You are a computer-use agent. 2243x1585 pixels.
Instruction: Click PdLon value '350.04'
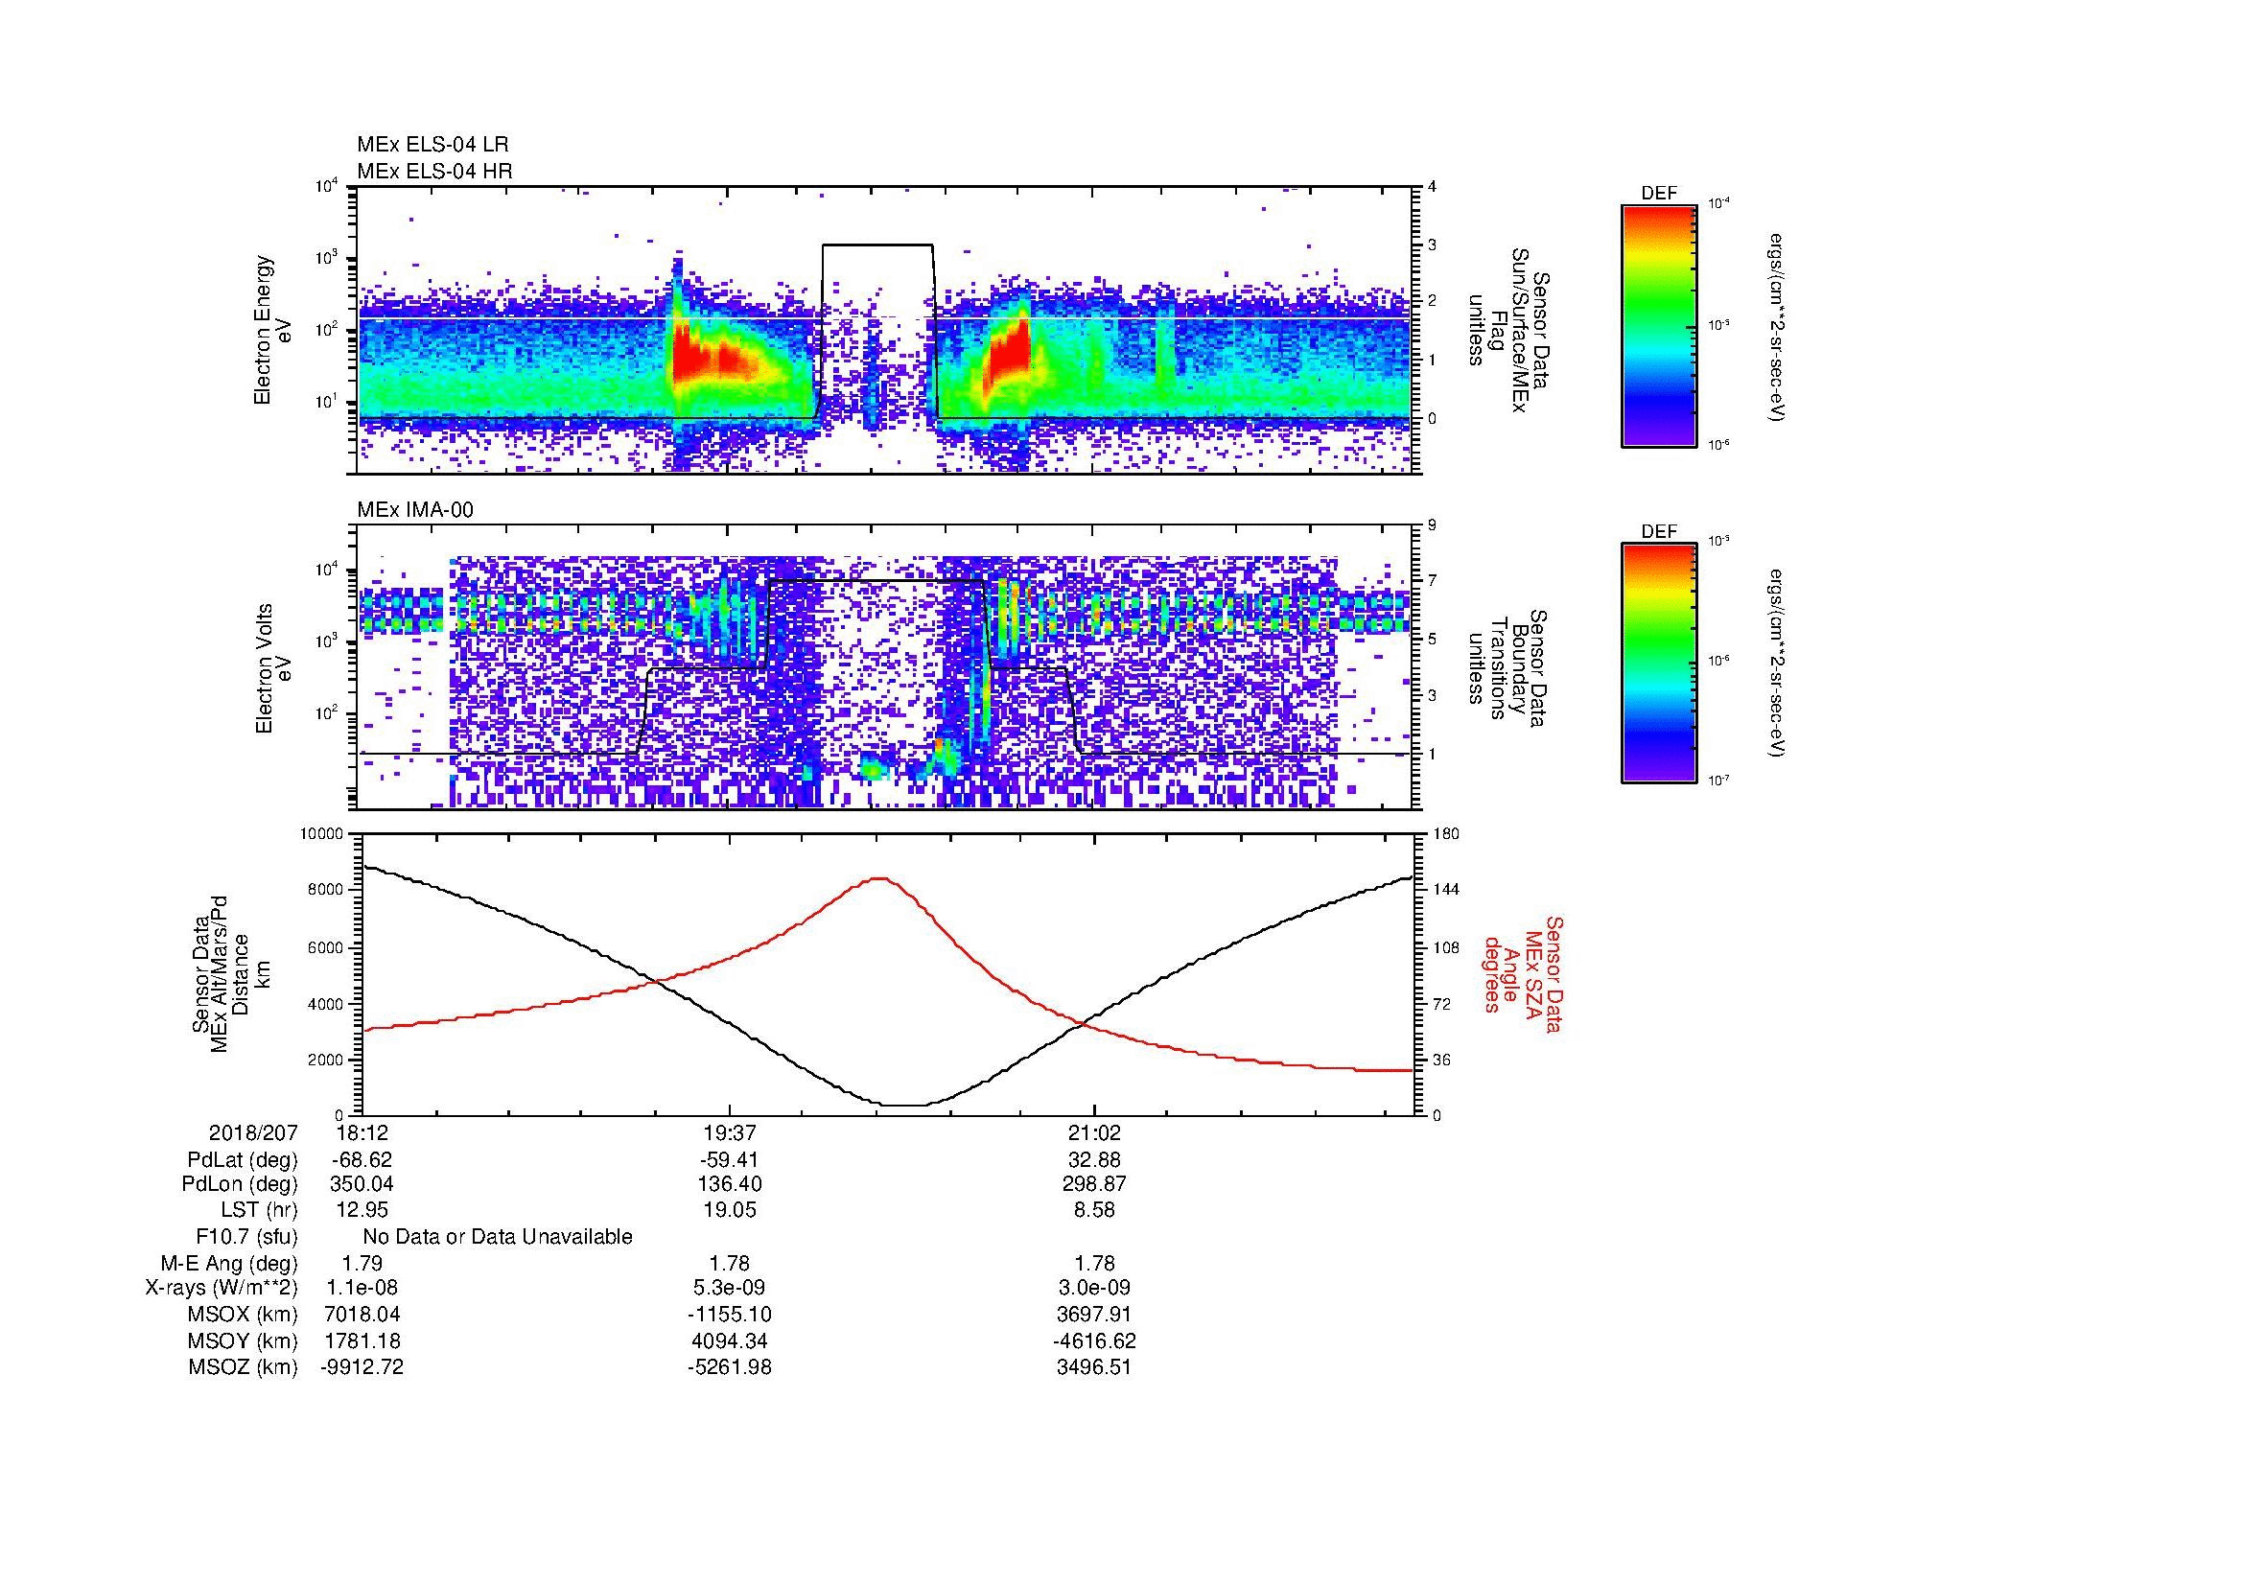[362, 1184]
